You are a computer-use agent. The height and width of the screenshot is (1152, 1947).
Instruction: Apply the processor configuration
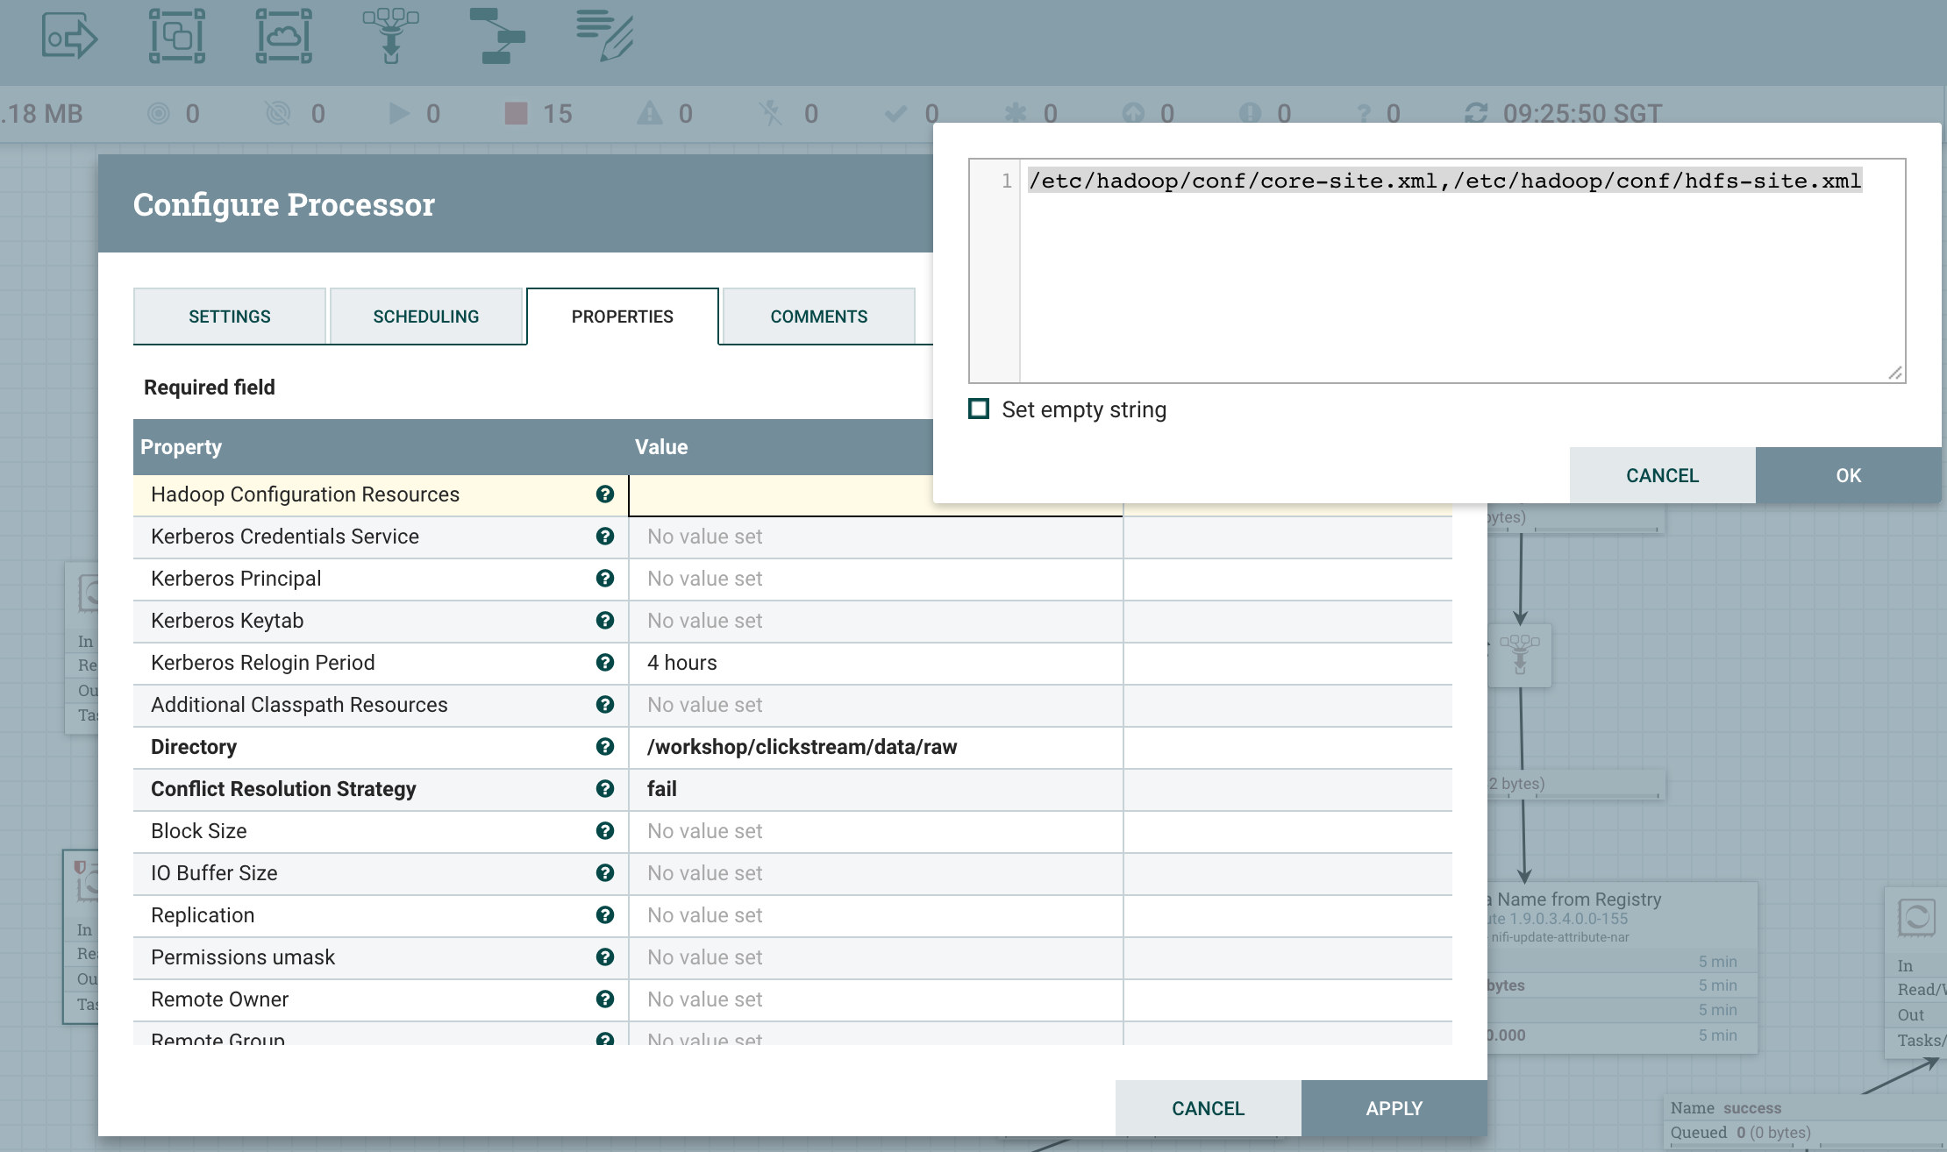click(x=1394, y=1108)
